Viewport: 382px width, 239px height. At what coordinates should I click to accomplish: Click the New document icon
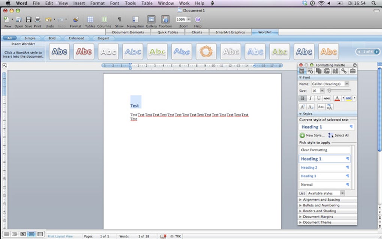point(7,19)
